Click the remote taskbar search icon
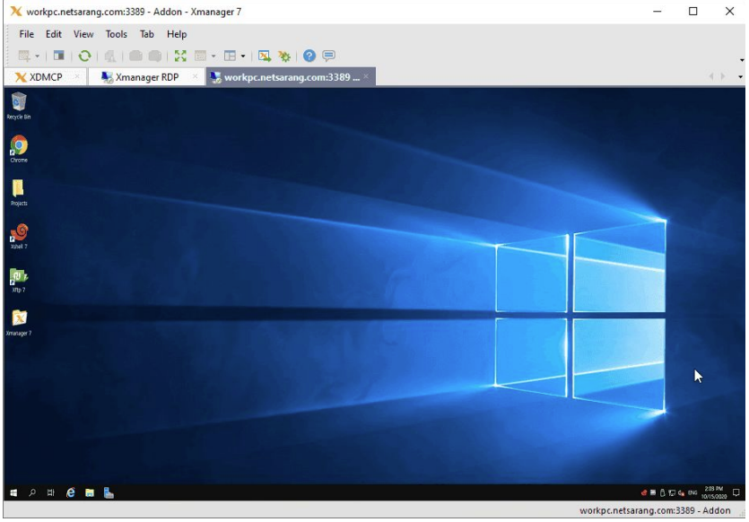749x522 pixels. pos(32,493)
